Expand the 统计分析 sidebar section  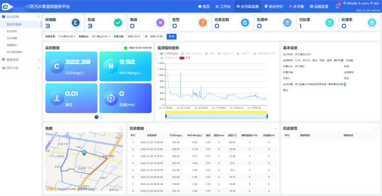click(21, 68)
